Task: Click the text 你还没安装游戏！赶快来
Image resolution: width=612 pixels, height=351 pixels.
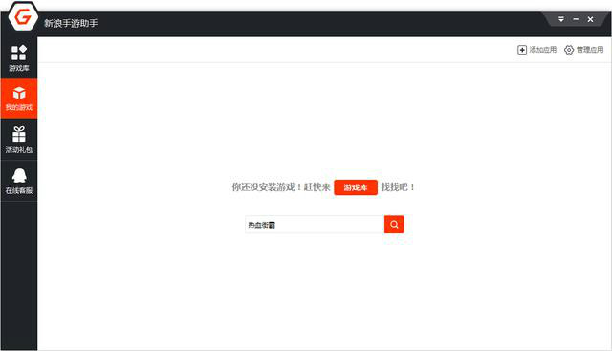Action: click(281, 187)
